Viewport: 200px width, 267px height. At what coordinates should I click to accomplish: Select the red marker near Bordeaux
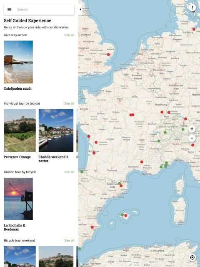(94, 153)
